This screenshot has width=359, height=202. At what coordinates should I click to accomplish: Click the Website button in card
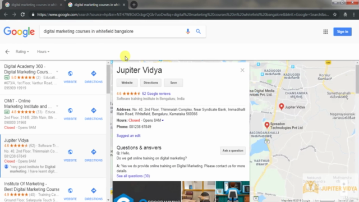pyautogui.click(x=127, y=82)
